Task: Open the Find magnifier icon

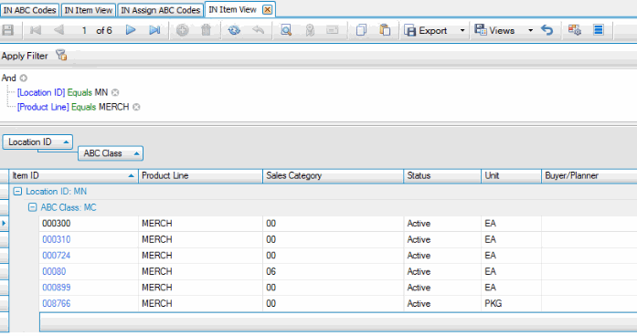Action: (x=286, y=30)
